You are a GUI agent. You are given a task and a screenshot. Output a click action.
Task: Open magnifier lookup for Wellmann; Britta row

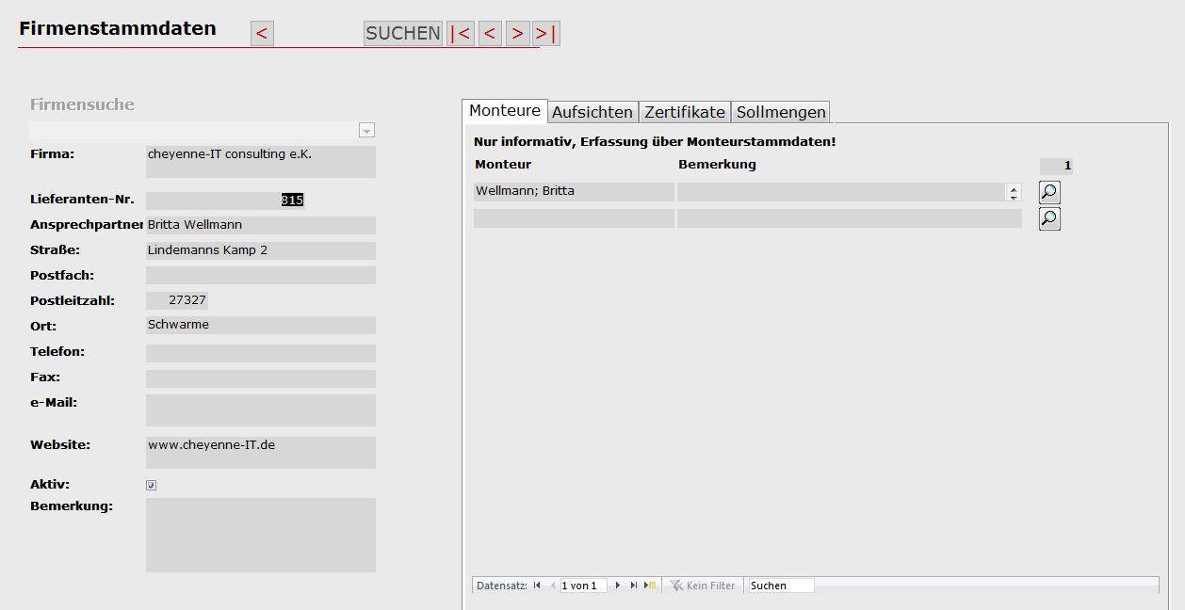pyautogui.click(x=1049, y=193)
